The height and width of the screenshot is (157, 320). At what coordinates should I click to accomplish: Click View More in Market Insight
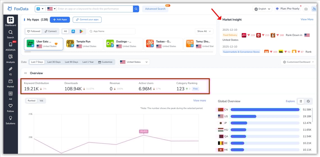[307, 19]
